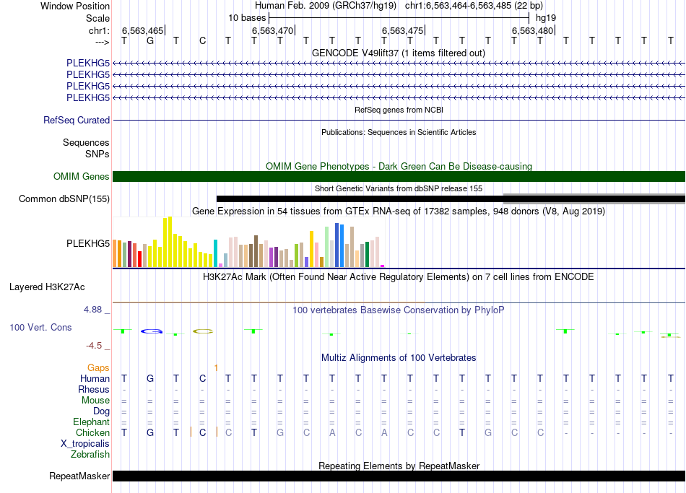
Task: Click the 10 bases scale bar
Action: (x=399, y=18)
